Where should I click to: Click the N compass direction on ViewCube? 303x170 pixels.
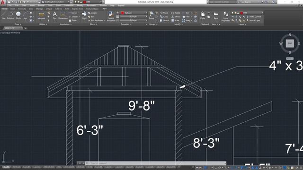point(290,34)
